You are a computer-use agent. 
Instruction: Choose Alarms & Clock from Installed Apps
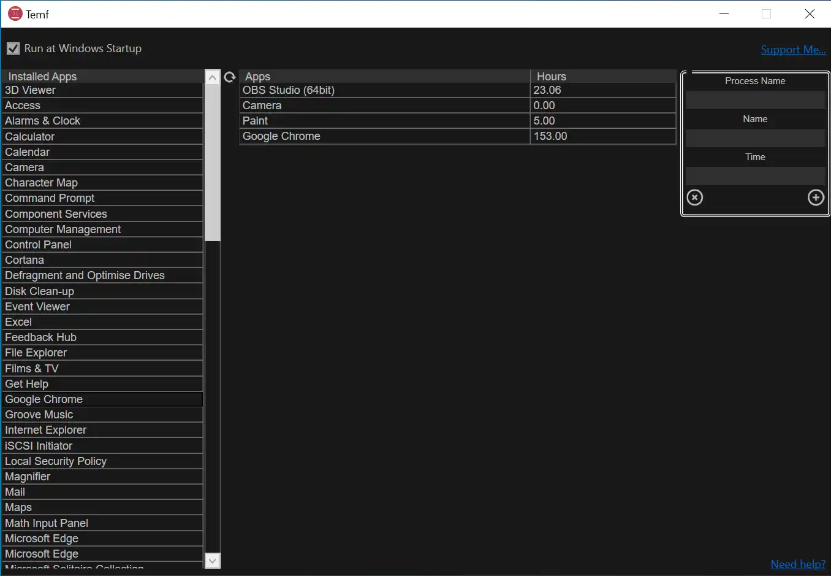point(102,121)
